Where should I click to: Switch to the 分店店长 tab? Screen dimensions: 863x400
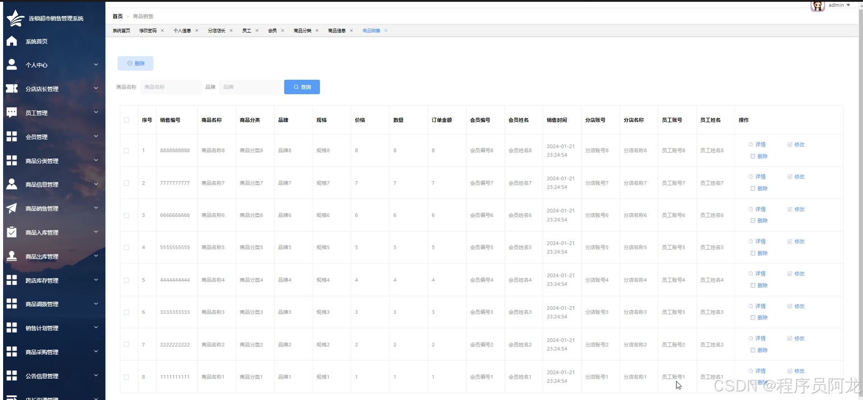coord(216,31)
